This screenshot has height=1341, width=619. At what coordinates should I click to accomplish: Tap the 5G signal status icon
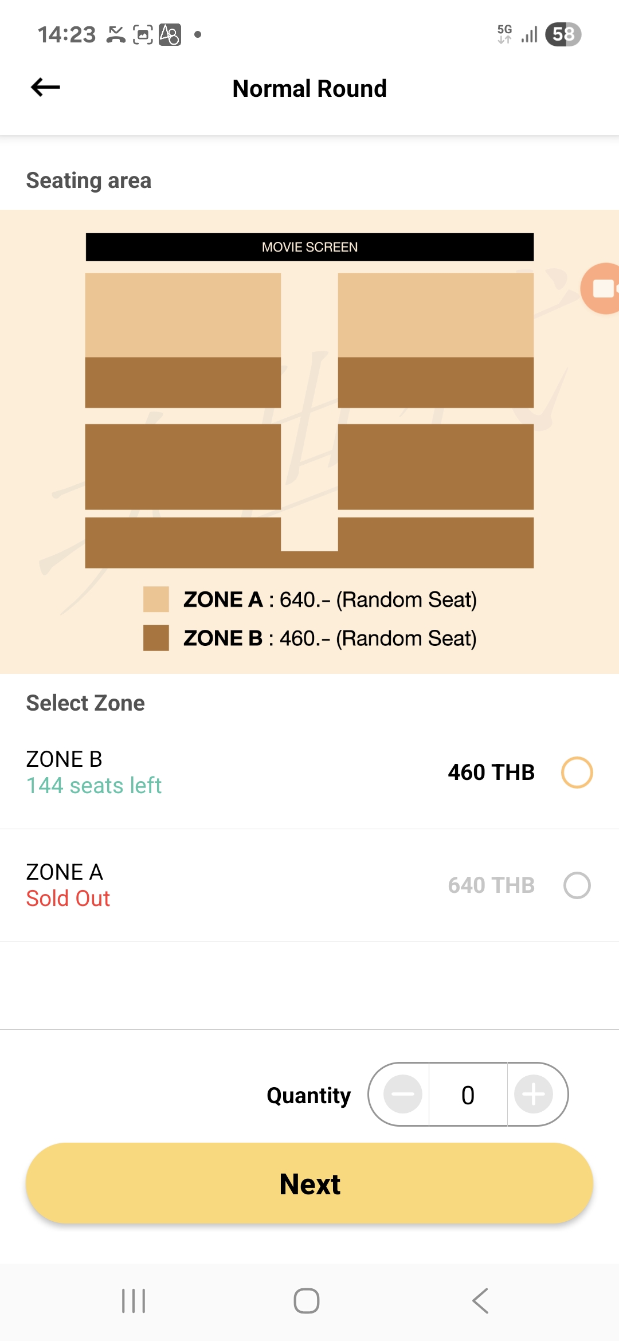504,34
